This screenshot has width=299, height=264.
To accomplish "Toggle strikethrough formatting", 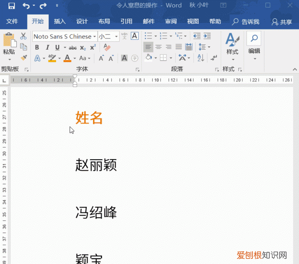I will 73,48.
